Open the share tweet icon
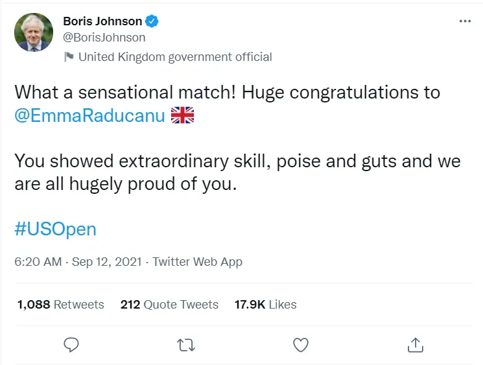The height and width of the screenshot is (365, 483). pyautogui.click(x=415, y=344)
